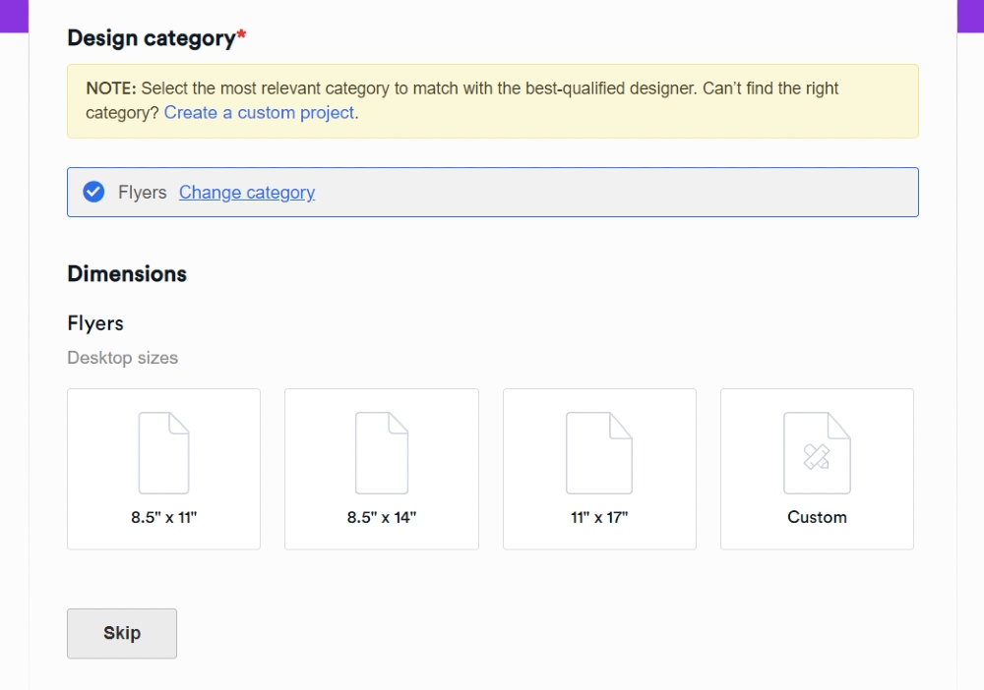
Task: Click the 8.5" x 11" page icon
Action: [163, 453]
